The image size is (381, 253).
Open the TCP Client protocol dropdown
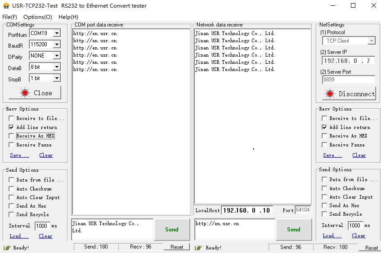pyautogui.click(x=372, y=41)
